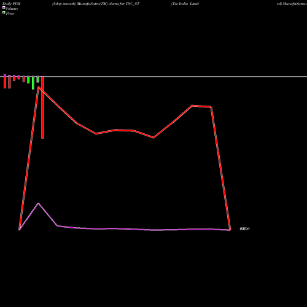Image resolution: width=307 pixels, height=307 pixels.
Task: Click the magenta volume line peak
Action: (38, 203)
